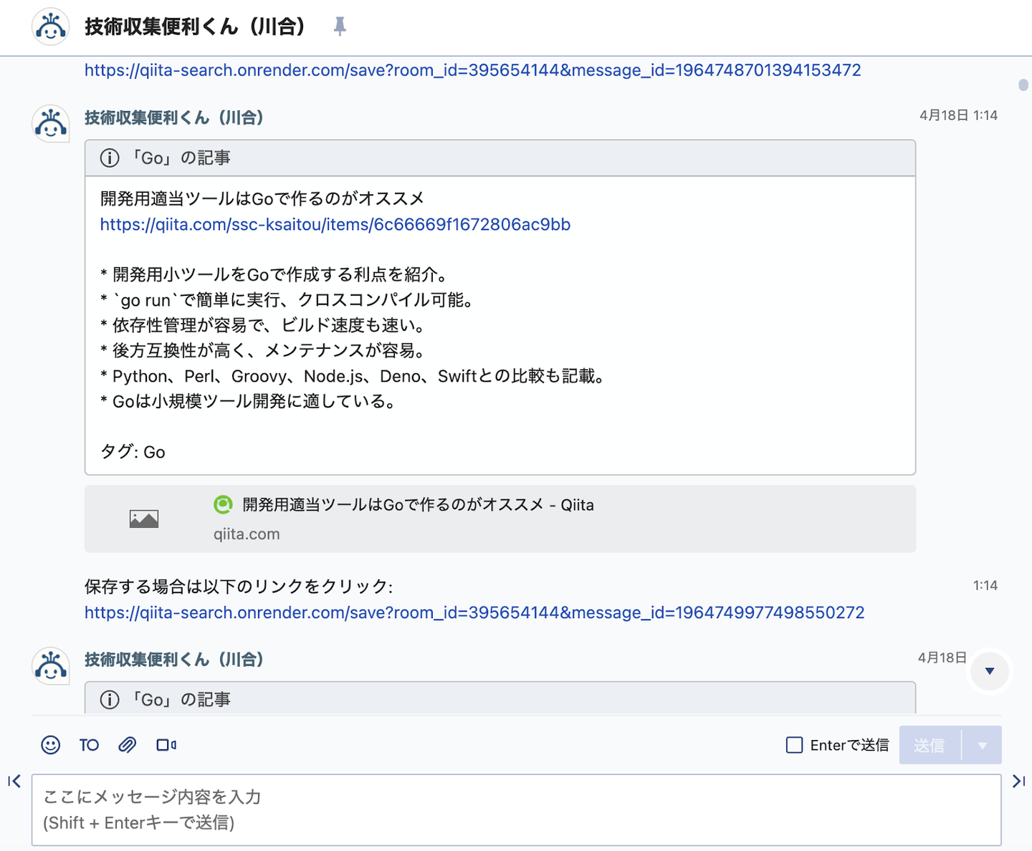Open the save link ending in 4153472
The height and width of the screenshot is (851, 1032).
pyautogui.click(x=472, y=70)
